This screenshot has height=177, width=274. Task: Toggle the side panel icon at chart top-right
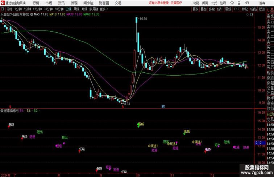tap(252, 15)
